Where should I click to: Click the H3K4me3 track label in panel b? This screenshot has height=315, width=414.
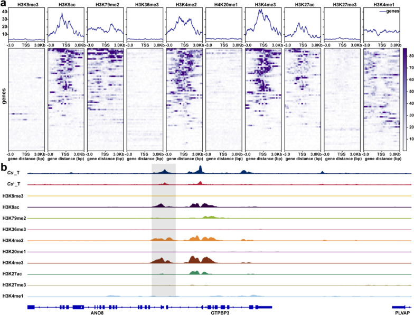13,263
